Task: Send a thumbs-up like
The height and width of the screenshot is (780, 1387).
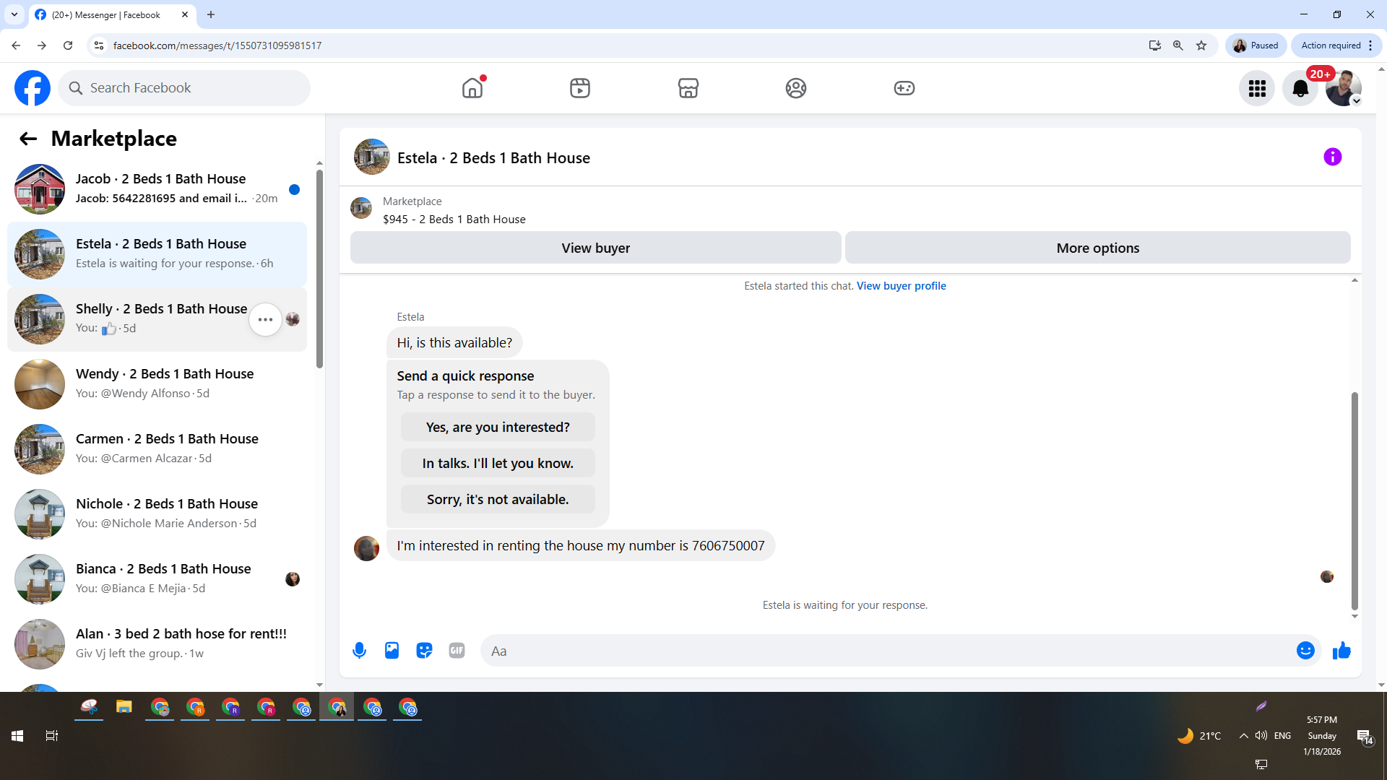Action: [x=1341, y=651]
